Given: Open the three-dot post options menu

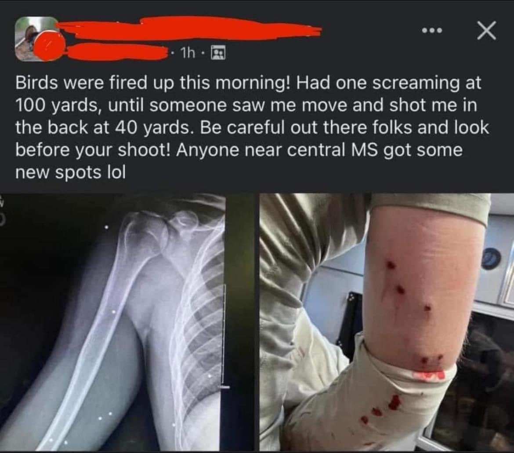Looking at the screenshot, I should point(432,30).
